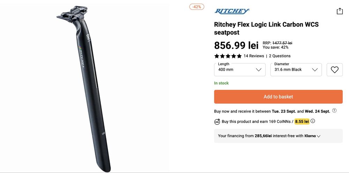The height and width of the screenshot is (173, 349).
Task: Click the INN coin icon
Action: point(217,121)
